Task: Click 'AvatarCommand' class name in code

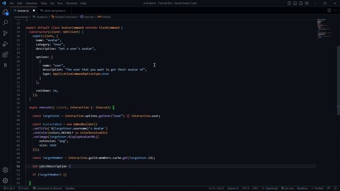Action: click(72, 28)
